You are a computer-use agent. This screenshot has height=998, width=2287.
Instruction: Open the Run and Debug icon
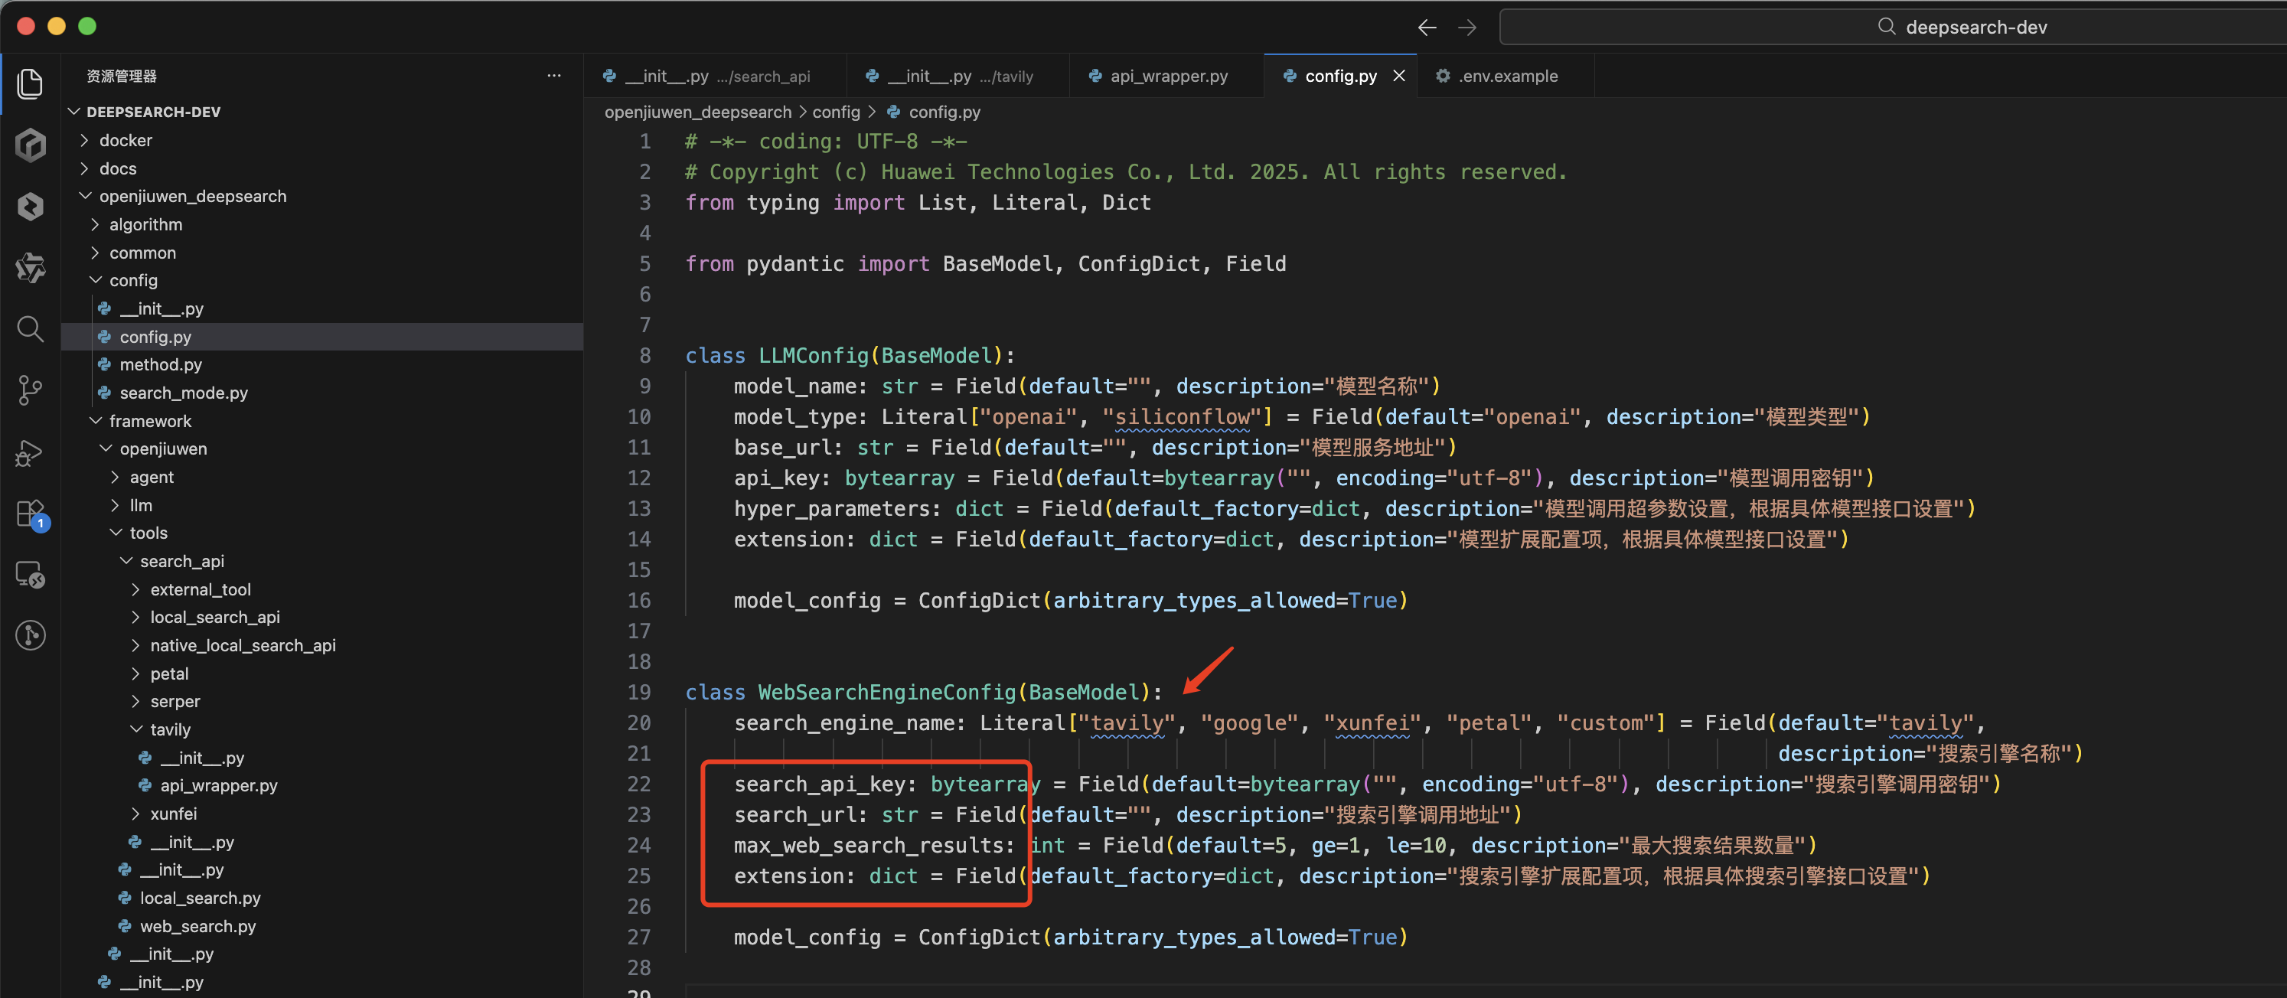(x=30, y=453)
